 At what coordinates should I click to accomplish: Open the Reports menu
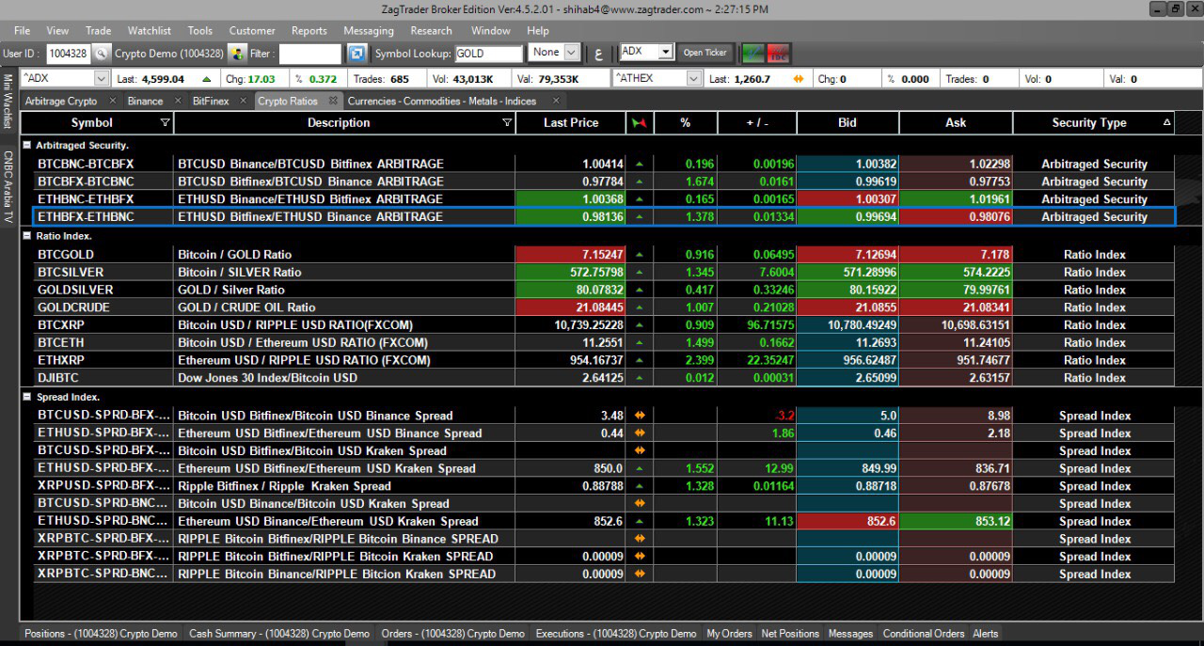click(x=309, y=31)
